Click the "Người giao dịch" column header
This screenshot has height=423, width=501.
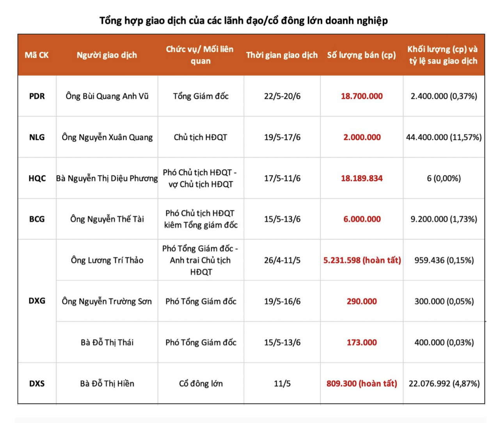[x=107, y=55]
